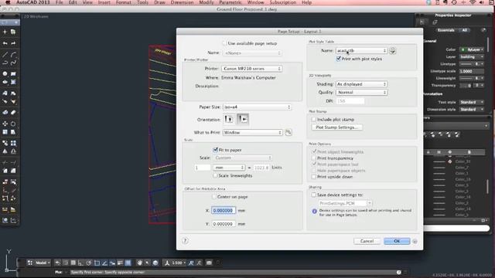Toggle Ortho mode icon in status bar
Screen dimensions: 495x278
click(80, 263)
